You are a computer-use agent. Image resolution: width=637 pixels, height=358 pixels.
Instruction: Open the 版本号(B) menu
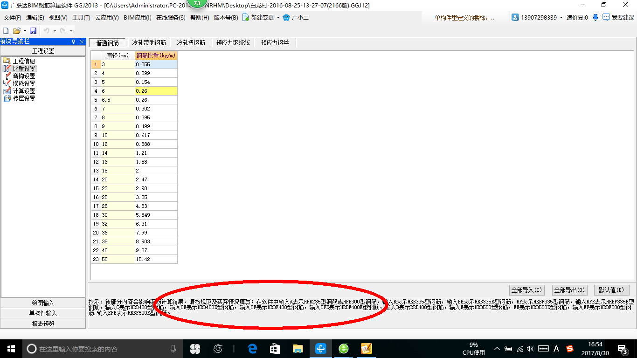point(226,18)
